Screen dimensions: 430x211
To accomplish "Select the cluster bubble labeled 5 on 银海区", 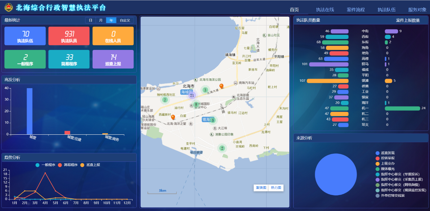I will 213,120.
